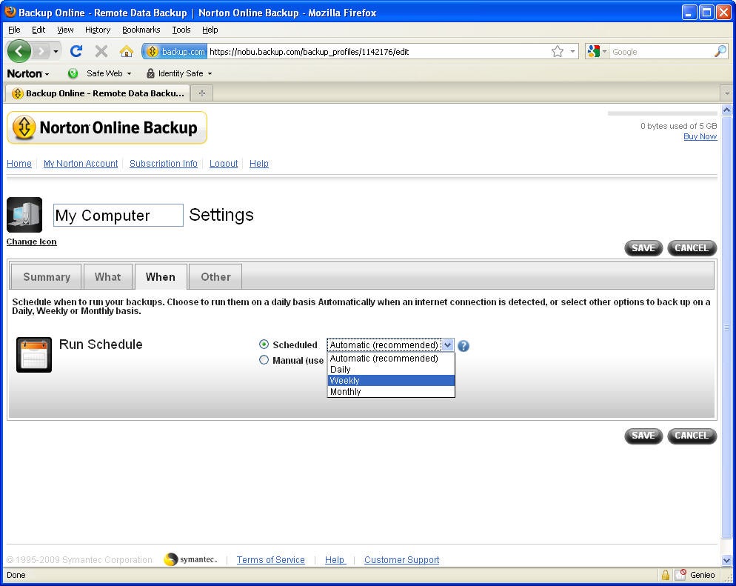Open the address bar URL dropdown arrow

[572, 51]
